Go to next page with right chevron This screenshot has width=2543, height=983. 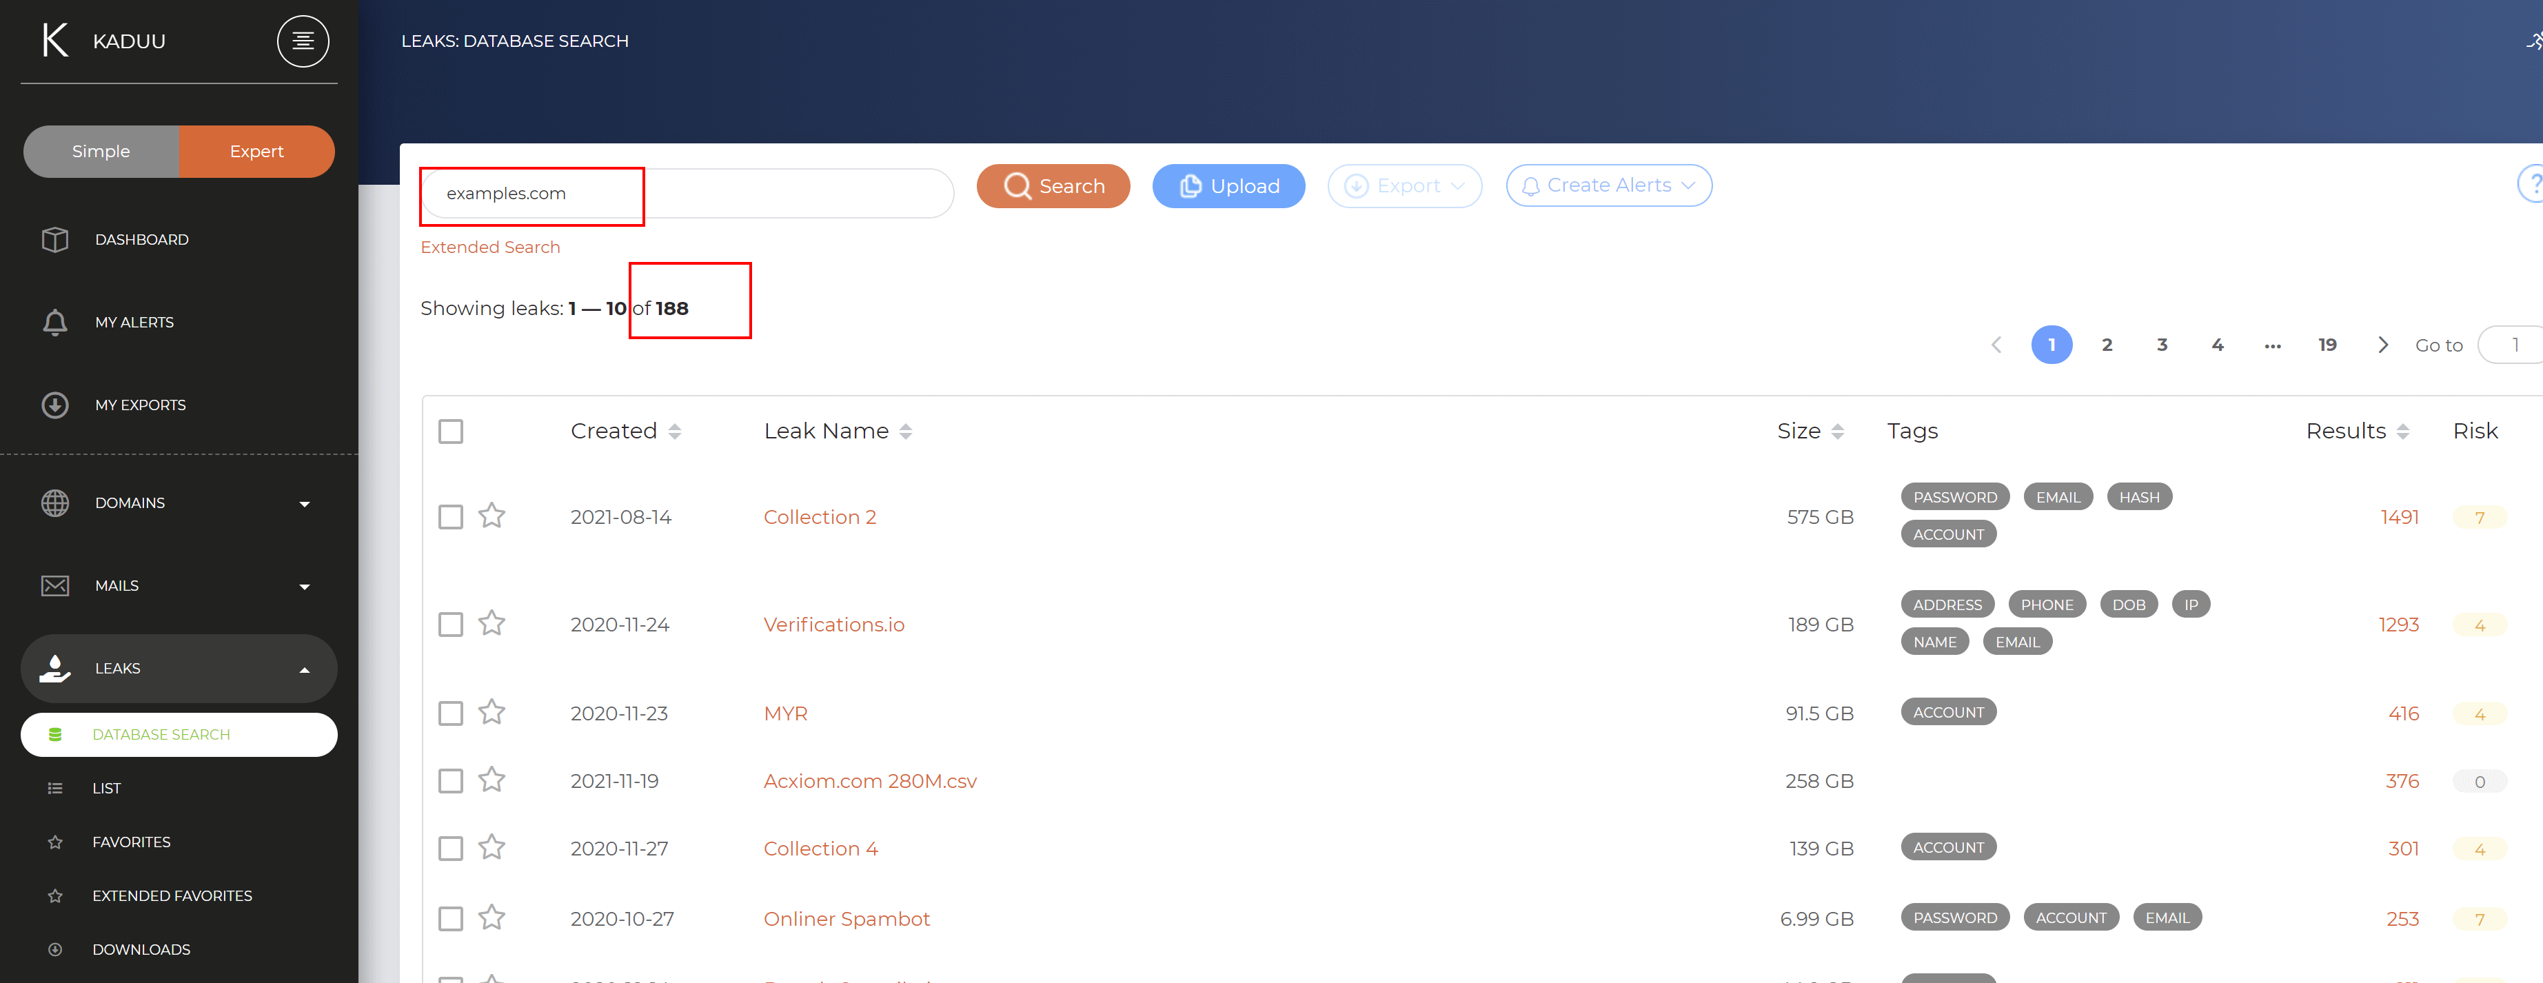pyautogui.click(x=2382, y=345)
